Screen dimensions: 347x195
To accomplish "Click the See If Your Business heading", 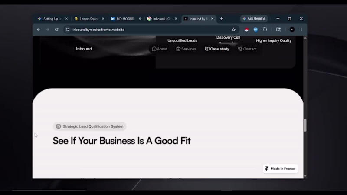I will (121, 141).
